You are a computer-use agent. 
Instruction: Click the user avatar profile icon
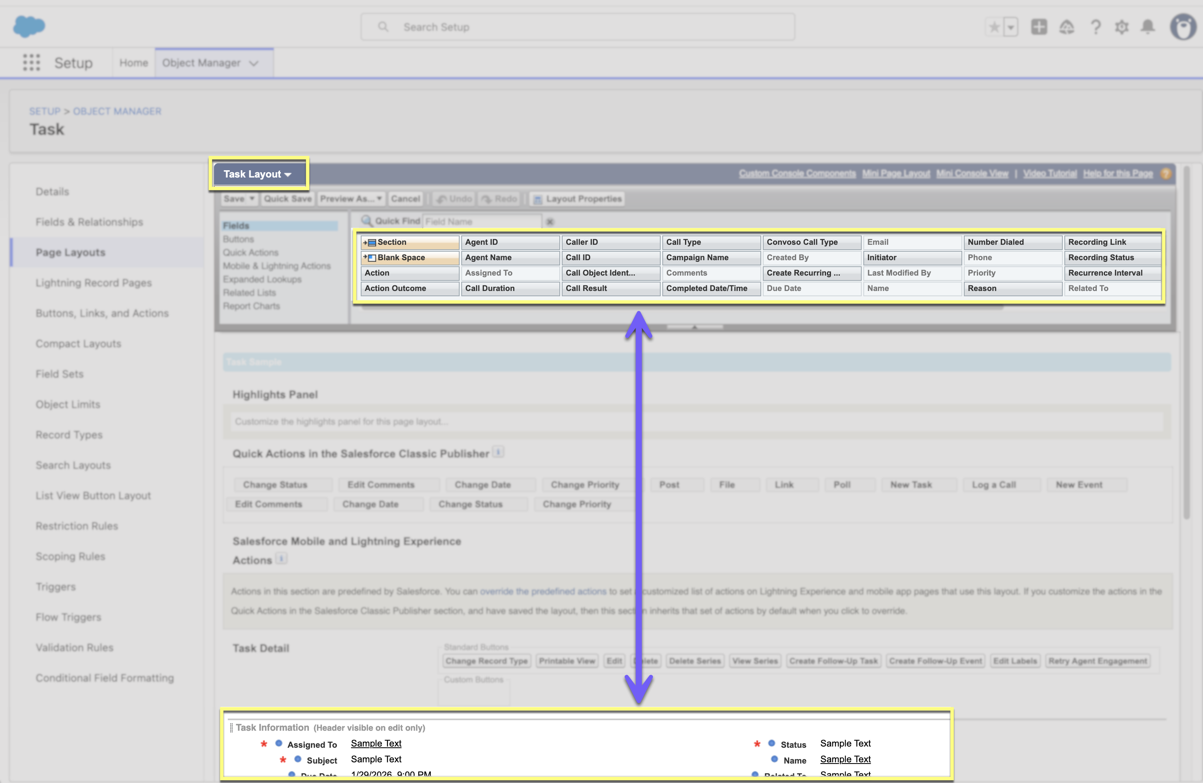point(1183,27)
